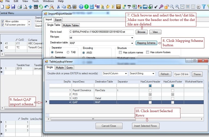Switch to the Multiple tab in TableLookupViewer
This screenshot has height=137, width=209.
click(x=60, y=68)
